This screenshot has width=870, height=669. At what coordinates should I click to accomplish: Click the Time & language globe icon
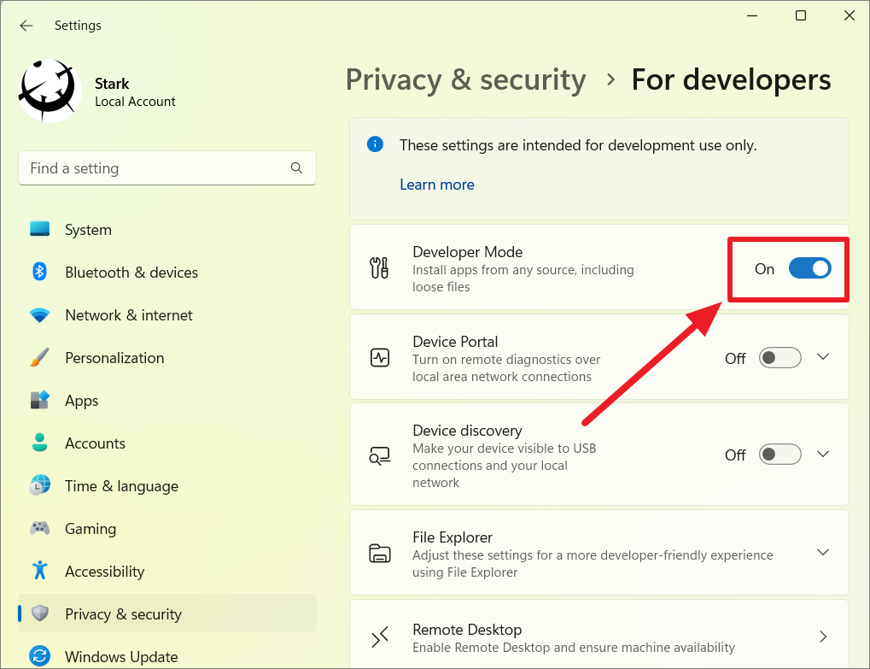(x=39, y=485)
